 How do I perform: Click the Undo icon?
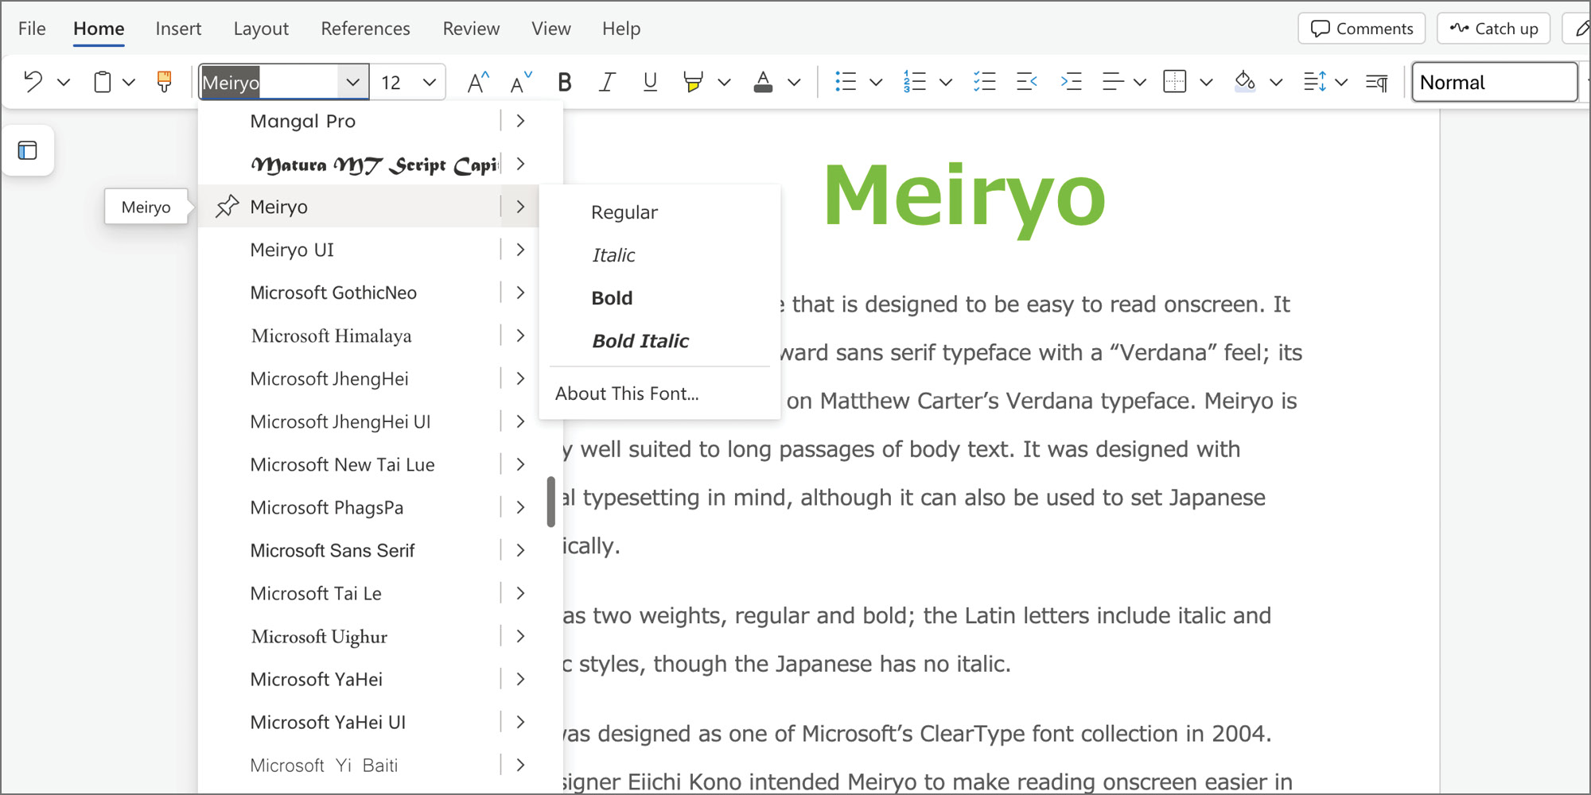33,82
